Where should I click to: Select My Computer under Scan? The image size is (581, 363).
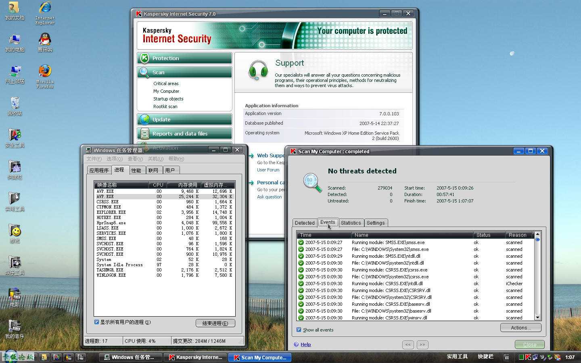tap(166, 91)
